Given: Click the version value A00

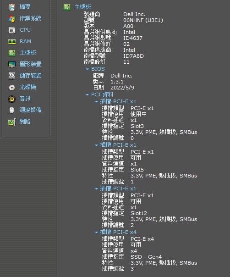Looking at the screenshot, I should pos(128,26).
